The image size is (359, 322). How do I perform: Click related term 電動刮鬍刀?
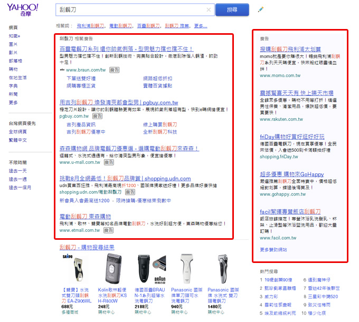click(121, 26)
